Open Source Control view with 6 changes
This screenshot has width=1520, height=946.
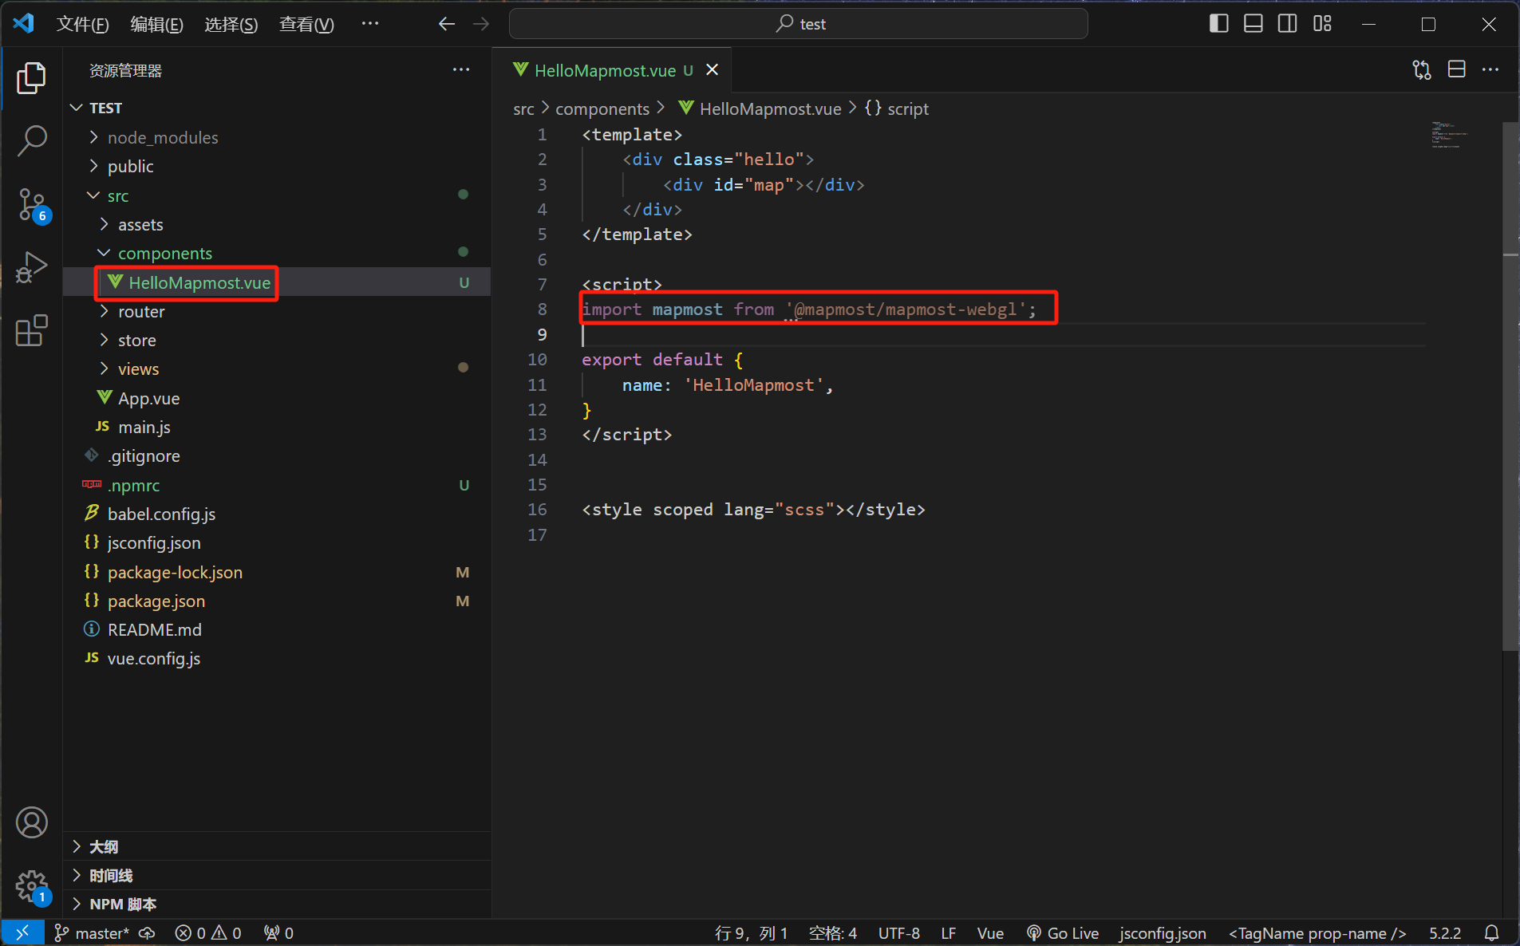tap(32, 205)
